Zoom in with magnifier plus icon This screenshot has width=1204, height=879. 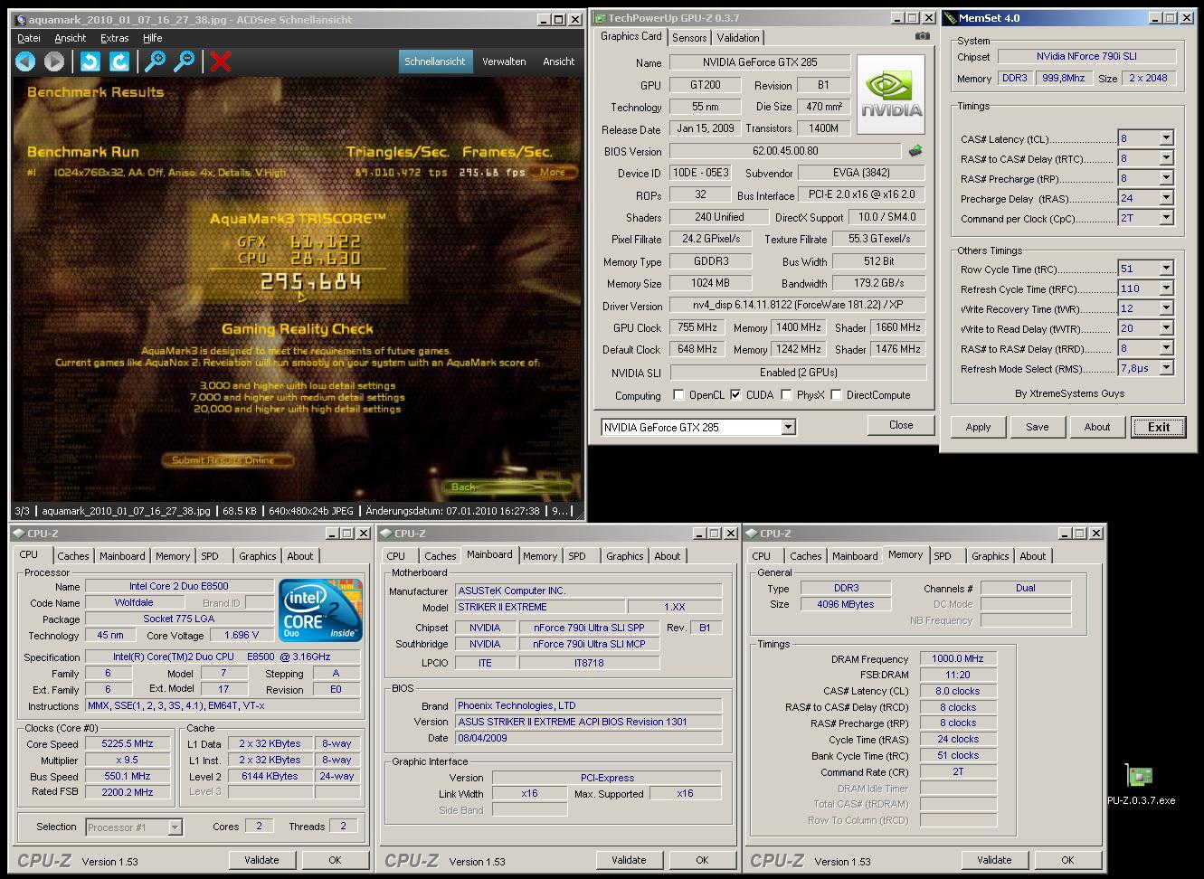(x=156, y=61)
